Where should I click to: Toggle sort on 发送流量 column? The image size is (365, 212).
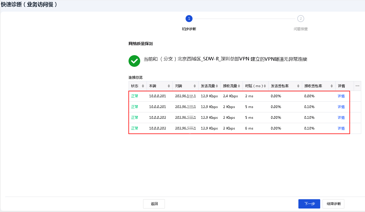click(217, 86)
